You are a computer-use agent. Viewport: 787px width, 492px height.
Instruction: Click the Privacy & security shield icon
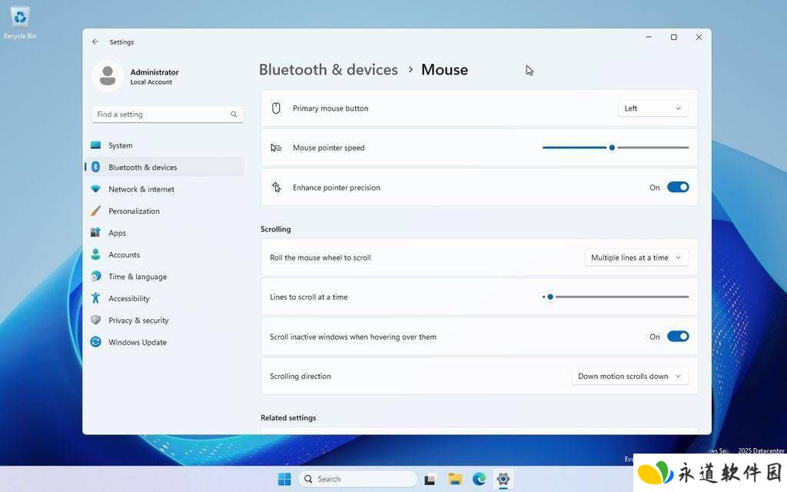tap(95, 320)
